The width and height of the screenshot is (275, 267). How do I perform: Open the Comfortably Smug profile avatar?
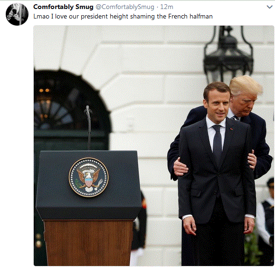(17, 14)
